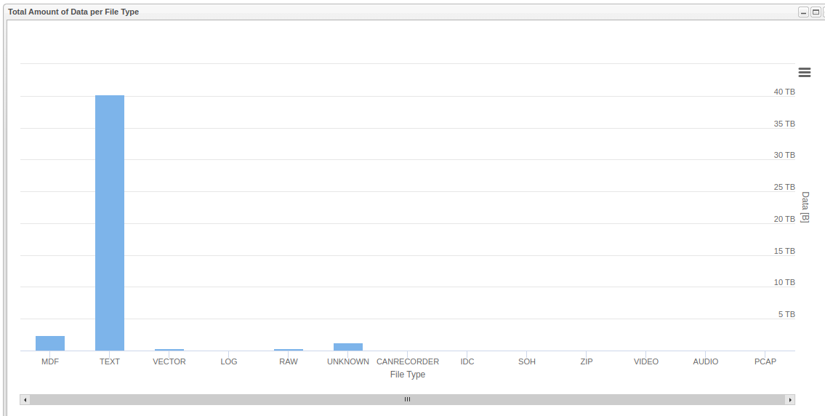
Task: Maximize the Total Amount of Data panel
Action: point(815,12)
